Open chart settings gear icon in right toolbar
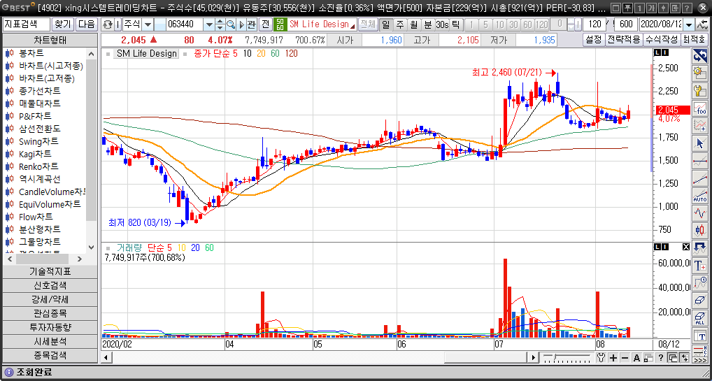The height and width of the screenshot is (381, 712). click(699, 73)
